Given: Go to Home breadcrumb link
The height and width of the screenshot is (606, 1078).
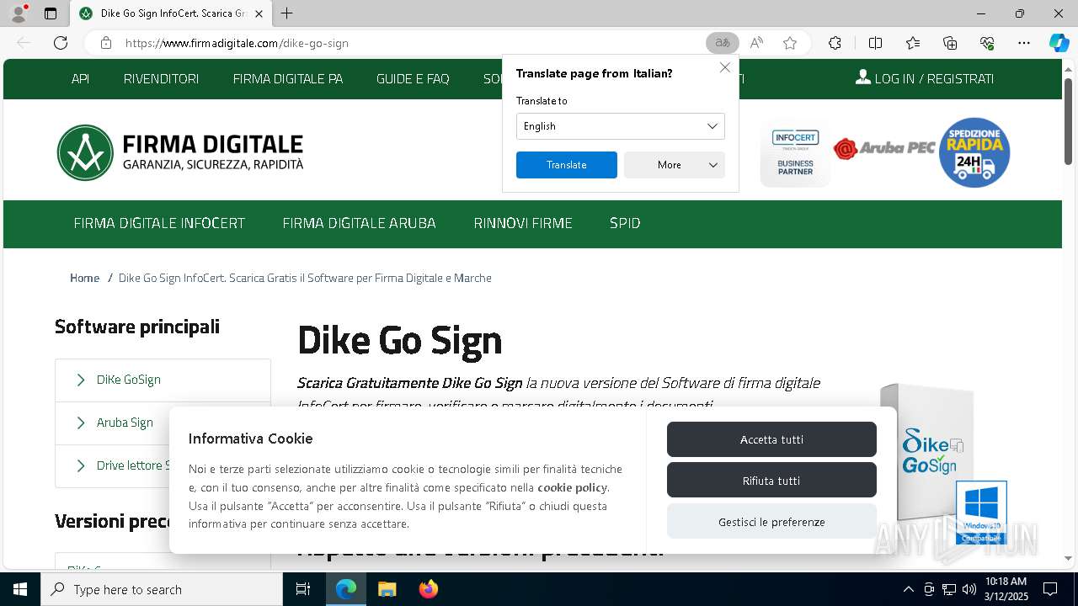Looking at the screenshot, I should point(84,278).
